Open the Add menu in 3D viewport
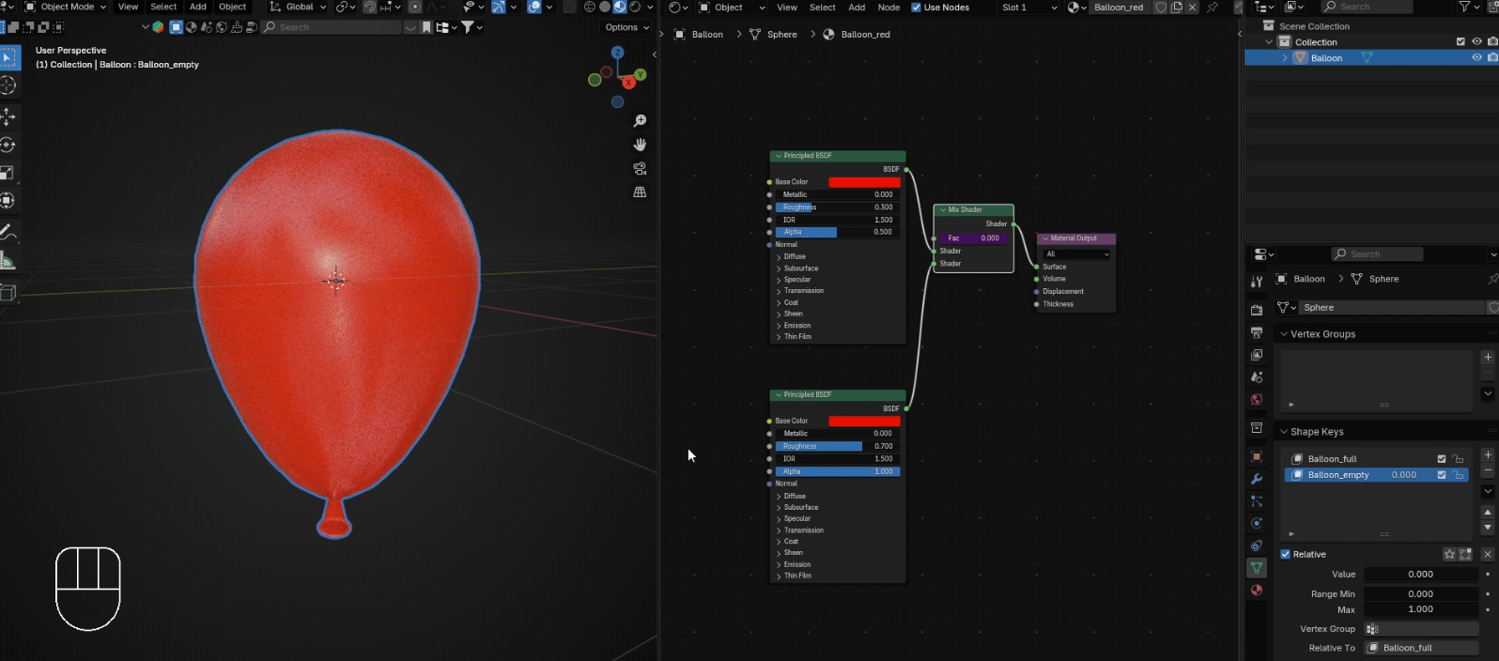1499x661 pixels. click(x=197, y=7)
